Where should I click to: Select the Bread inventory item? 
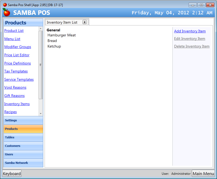(52, 41)
